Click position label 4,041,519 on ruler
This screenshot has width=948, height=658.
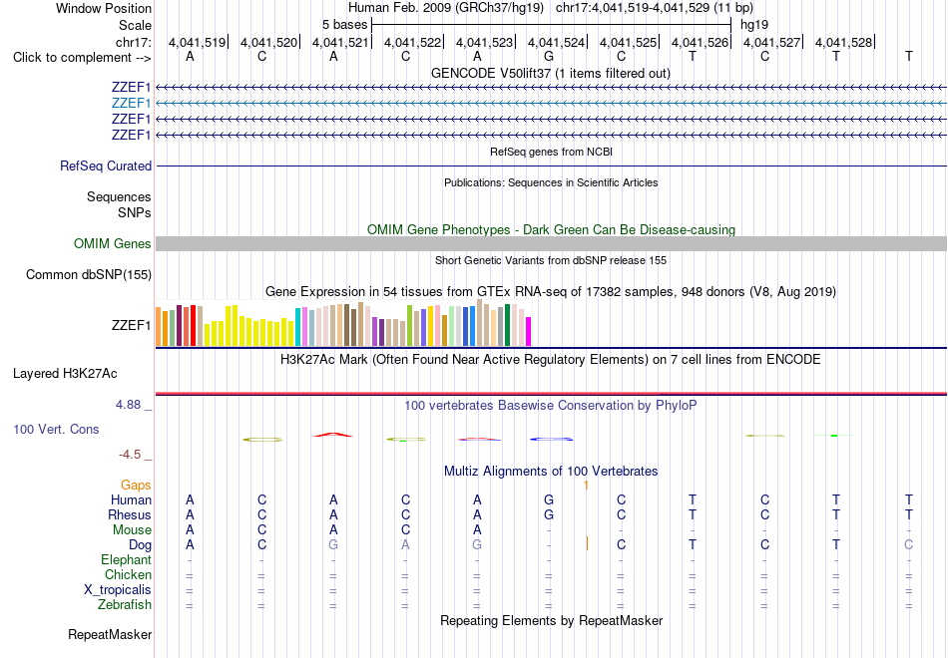[x=197, y=42]
